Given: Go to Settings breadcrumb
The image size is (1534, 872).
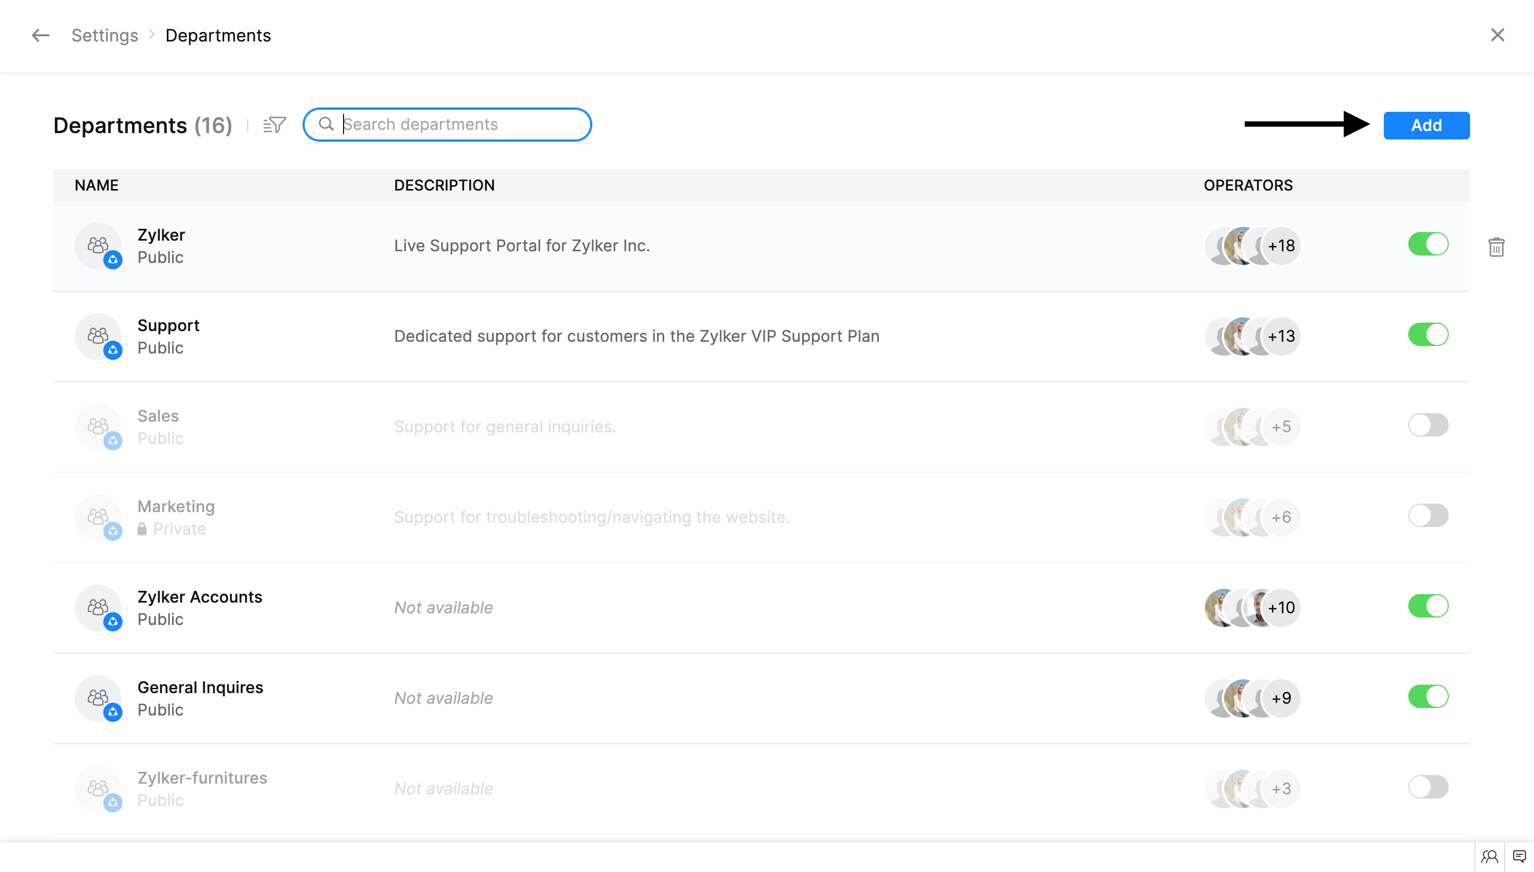Looking at the screenshot, I should pyautogui.click(x=105, y=35).
